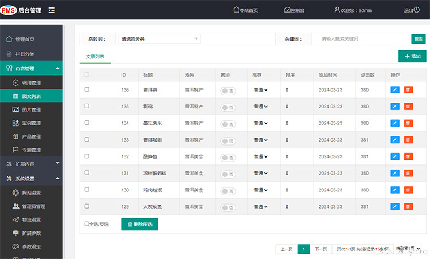The height and width of the screenshot is (259, 430).
Task: Open the jump-to-page dropdown in pagination
Action: (407, 248)
